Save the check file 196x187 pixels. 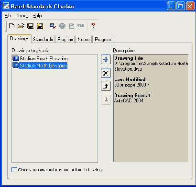tap(31, 26)
